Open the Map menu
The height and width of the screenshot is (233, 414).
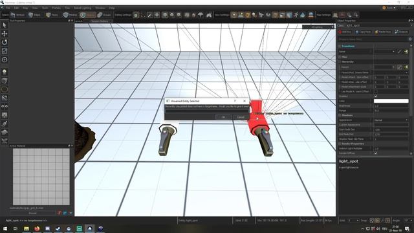[x=25, y=8]
